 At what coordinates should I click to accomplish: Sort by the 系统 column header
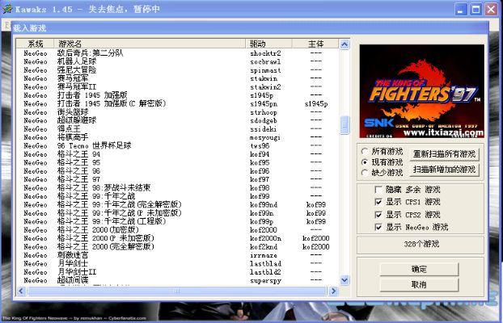coord(36,44)
